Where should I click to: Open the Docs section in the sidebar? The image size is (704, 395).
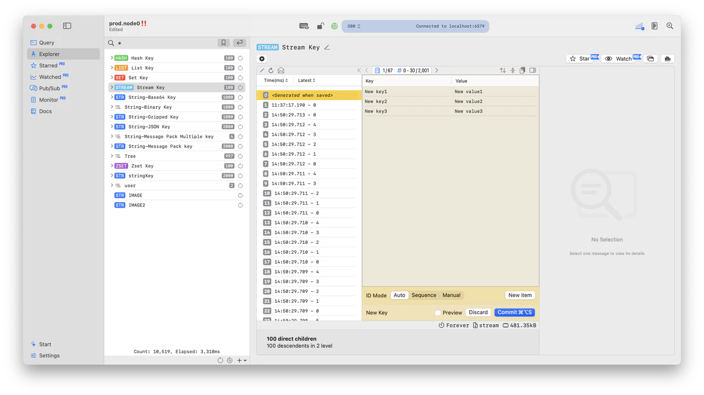click(46, 111)
